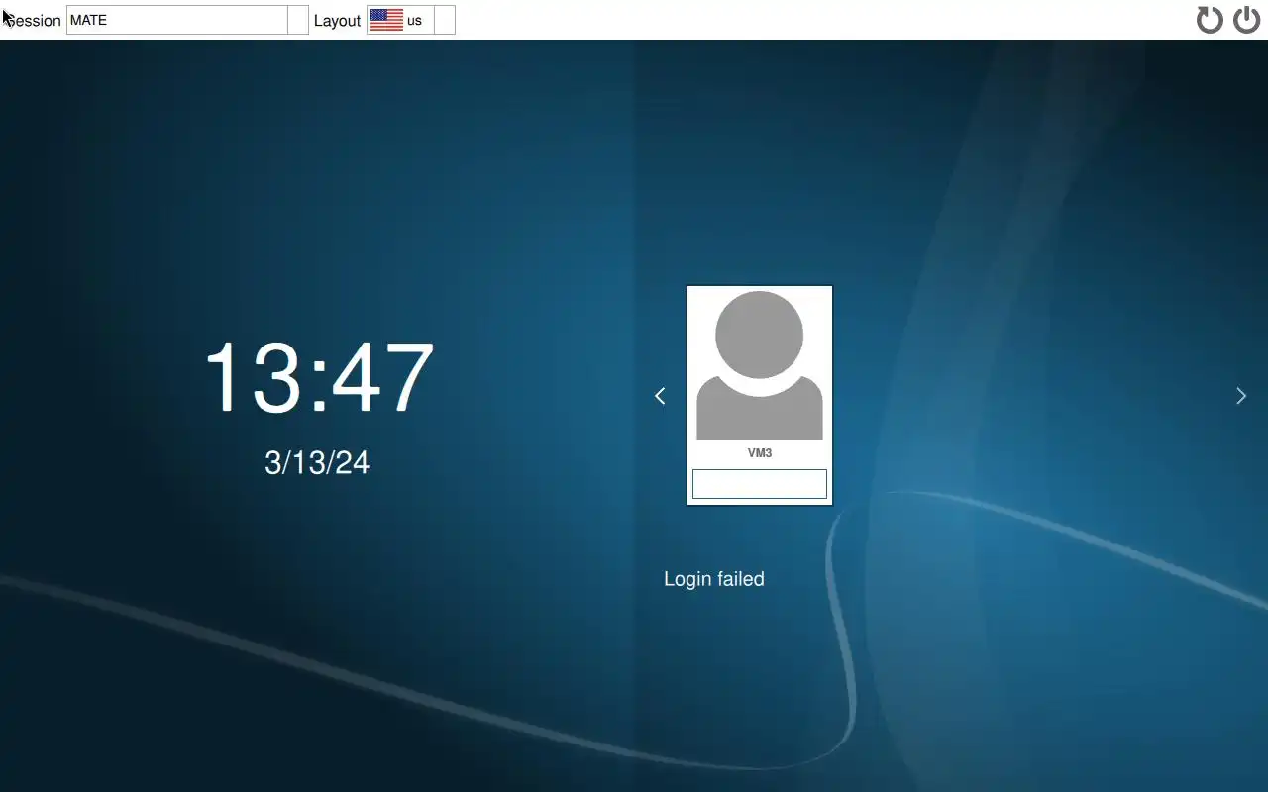Click the VM3 username label
Image resolution: width=1268 pixels, height=792 pixels.
pyautogui.click(x=760, y=453)
